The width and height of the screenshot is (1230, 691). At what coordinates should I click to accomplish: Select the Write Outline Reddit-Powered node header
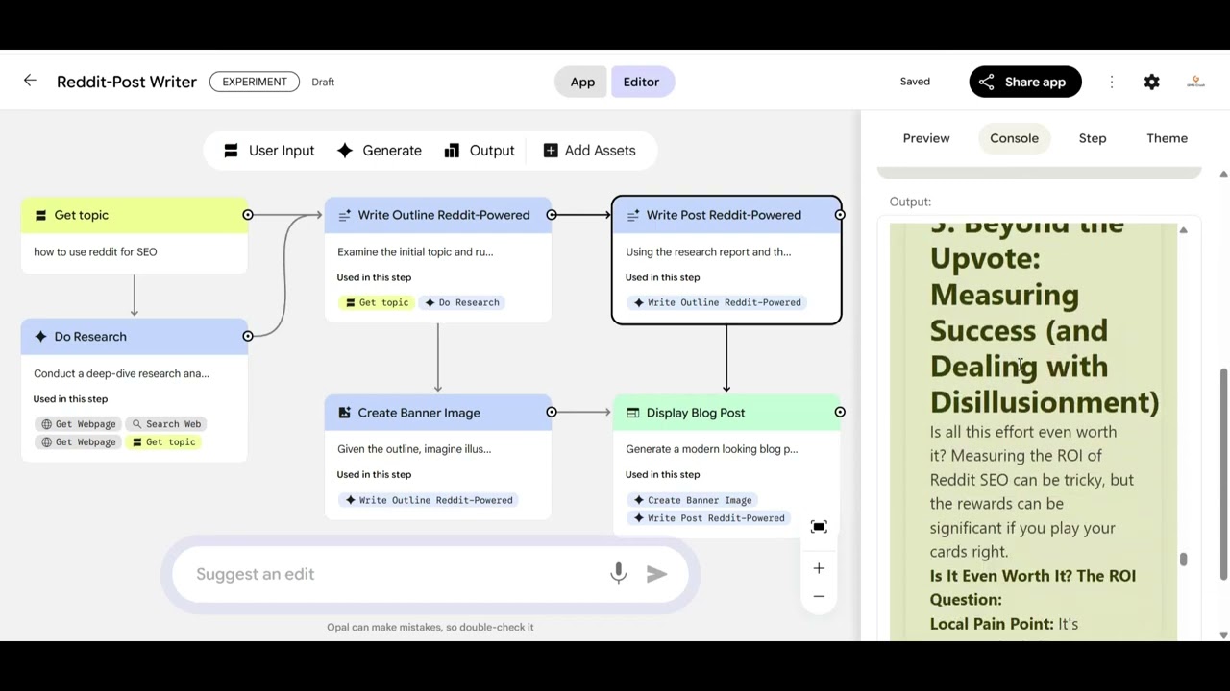pos(438,215)
